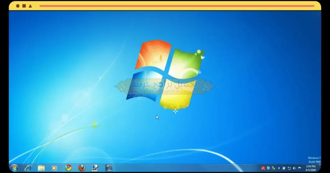
Task: Open Action Center flag icon
Action: pos(300,168)
